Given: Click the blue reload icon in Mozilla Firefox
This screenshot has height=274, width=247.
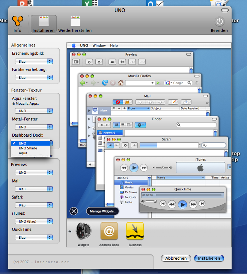Looking at the screenshot, I should pos(105,83).
